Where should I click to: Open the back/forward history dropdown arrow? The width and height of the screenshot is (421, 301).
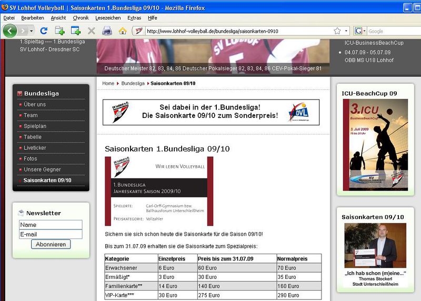pos(32,31)
